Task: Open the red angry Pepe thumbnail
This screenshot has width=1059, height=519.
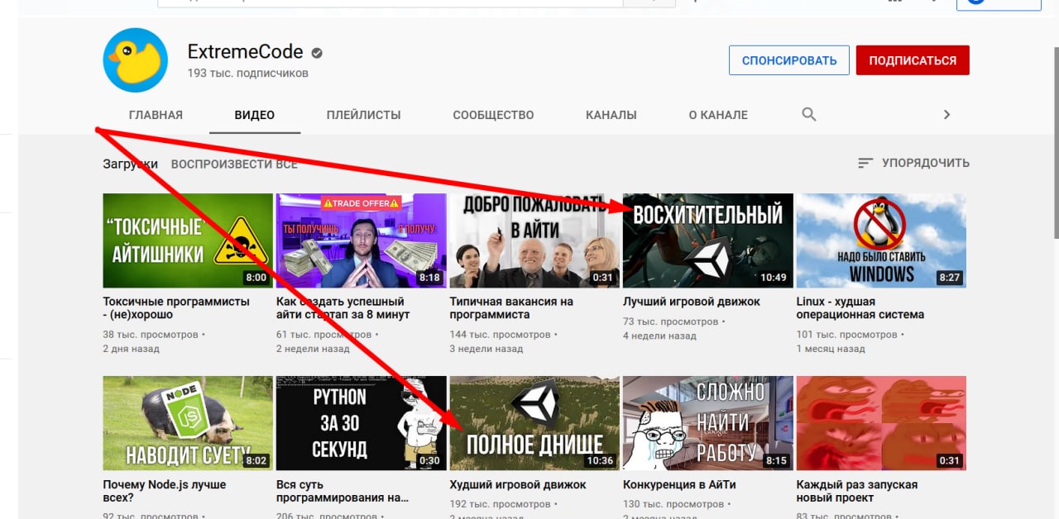Action: click(881, 423)
